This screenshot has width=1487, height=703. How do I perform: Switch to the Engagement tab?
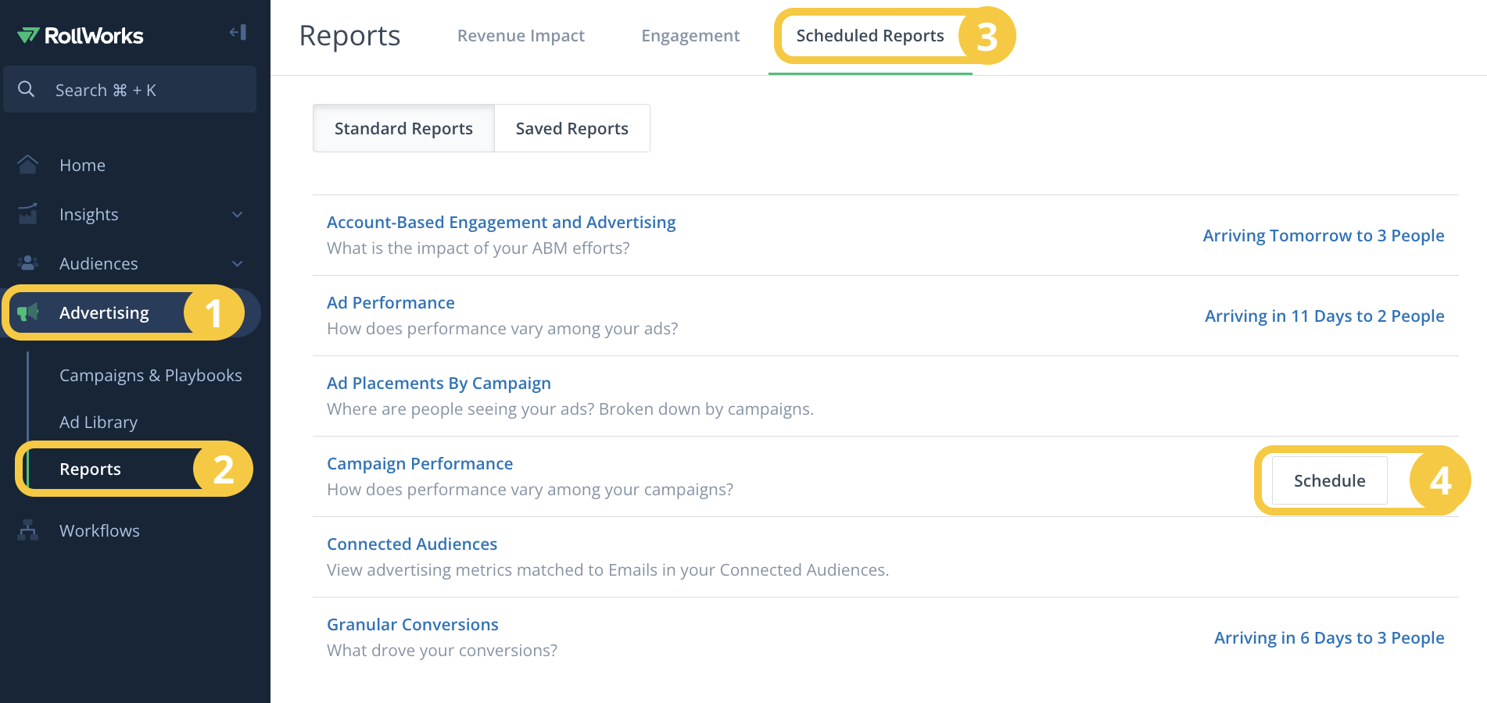click(x=690, y=36)
